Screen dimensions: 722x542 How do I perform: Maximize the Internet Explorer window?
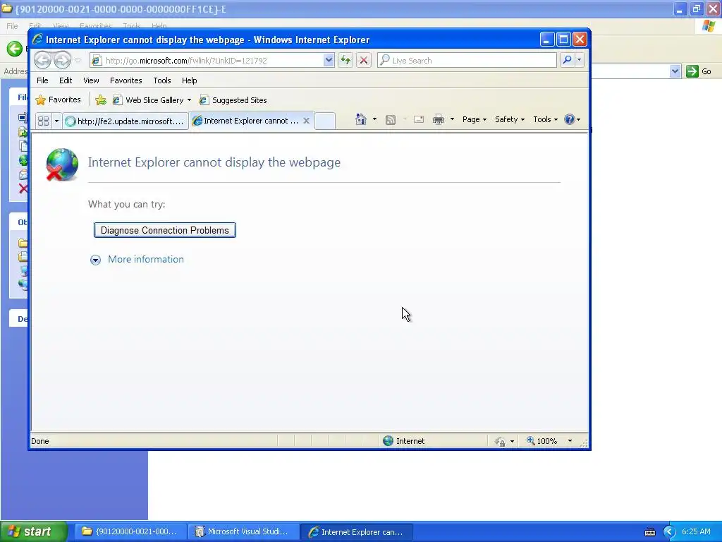pyautogui.click(x=563, y=40)
